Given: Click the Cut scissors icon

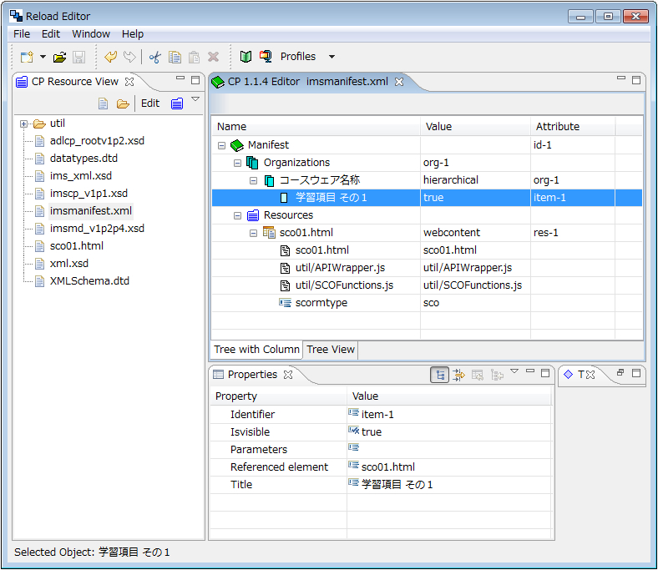Looking at the screenshot, I should click(154, 57).
